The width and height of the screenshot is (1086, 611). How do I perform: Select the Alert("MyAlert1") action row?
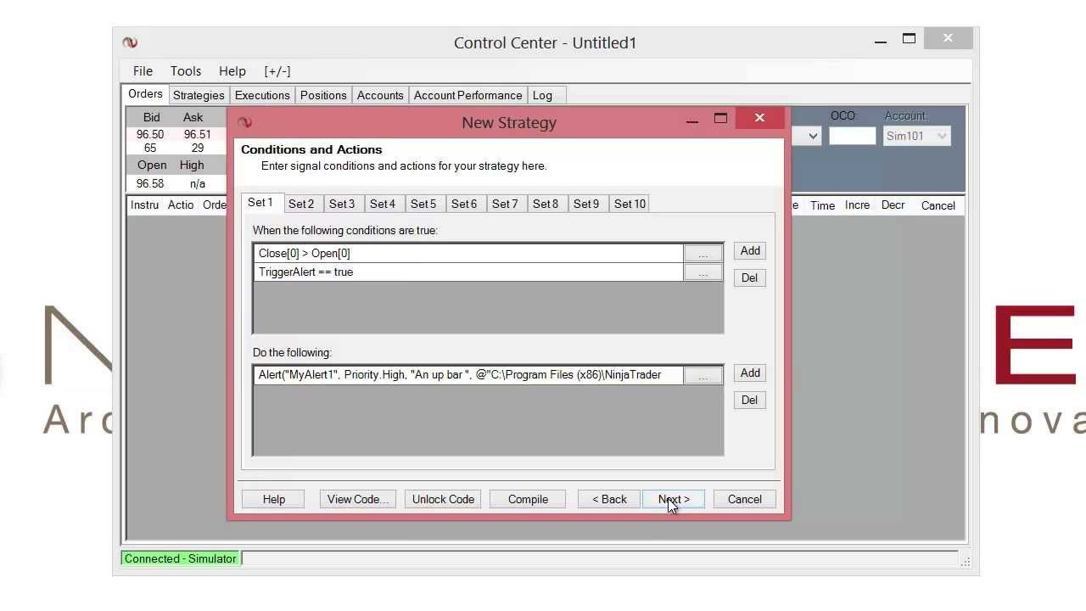tap(468, 374)
